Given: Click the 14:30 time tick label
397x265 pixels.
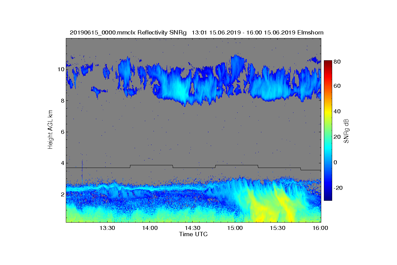Looking at the screenshot, I should click(192, 228).
